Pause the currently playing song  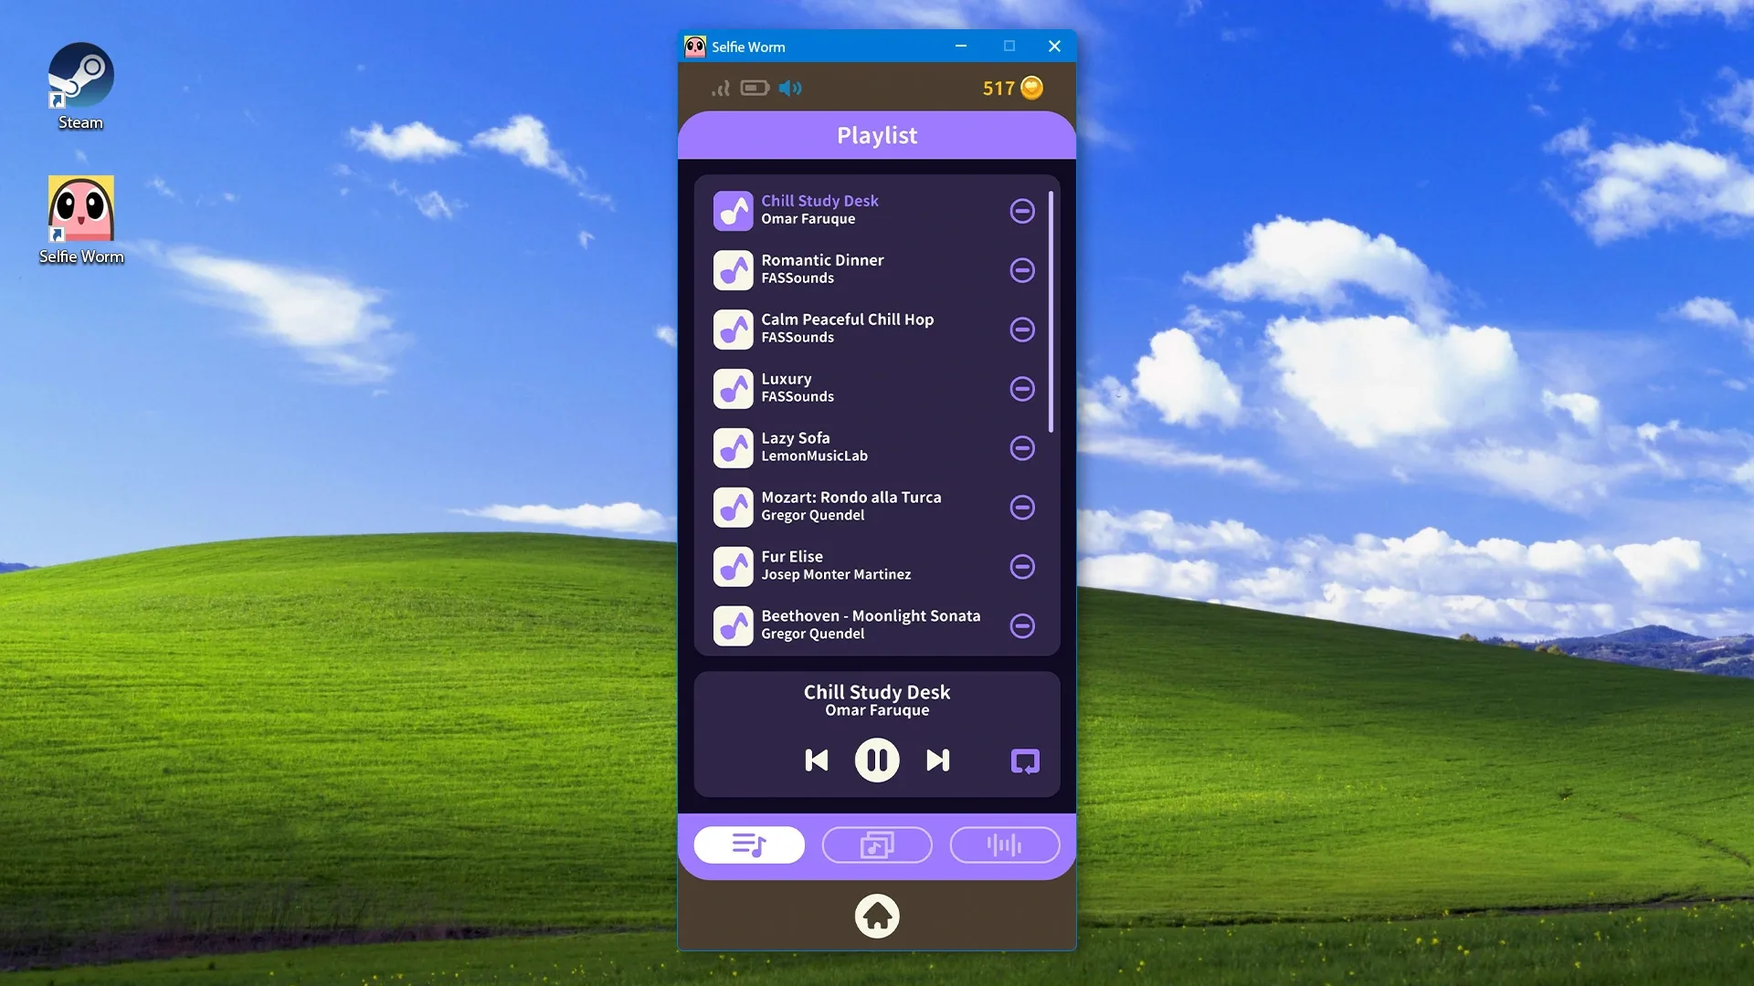point(877,760)
